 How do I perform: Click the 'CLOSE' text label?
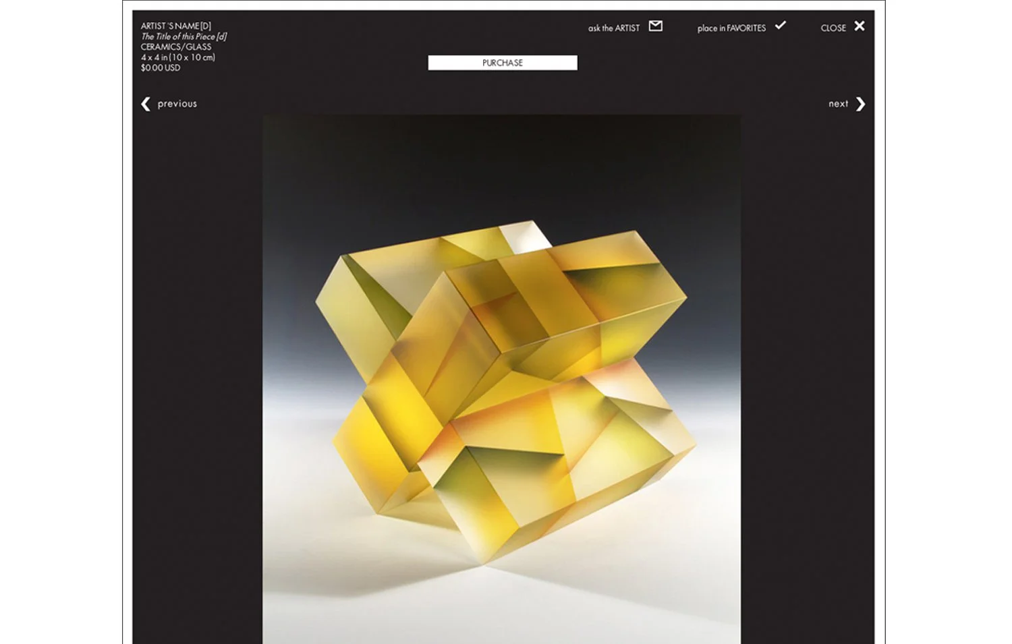[833, 28]
